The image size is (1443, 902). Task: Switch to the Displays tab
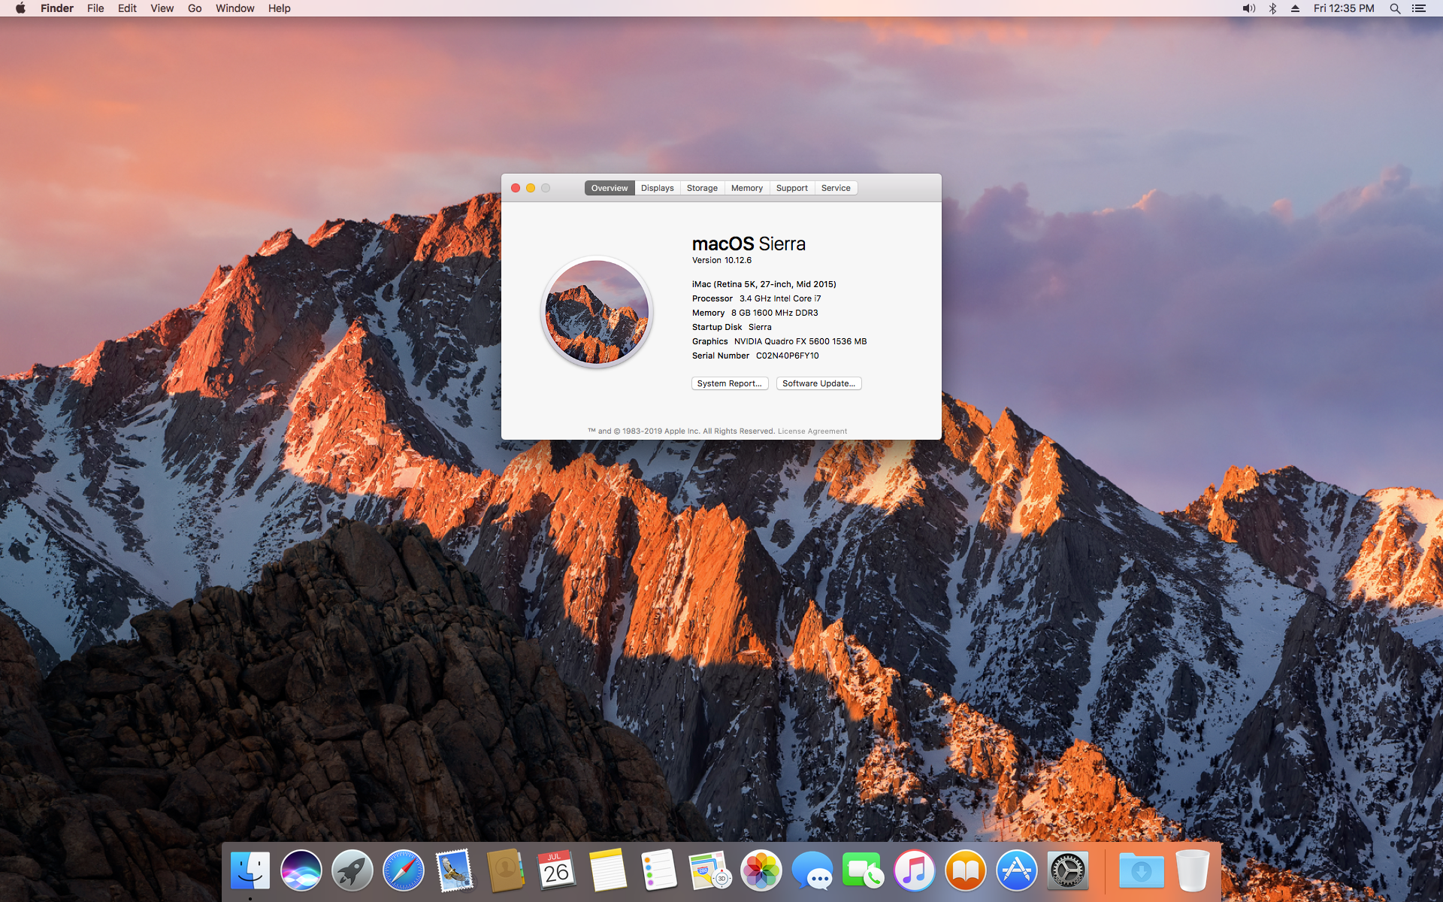[x=657, y=188]
